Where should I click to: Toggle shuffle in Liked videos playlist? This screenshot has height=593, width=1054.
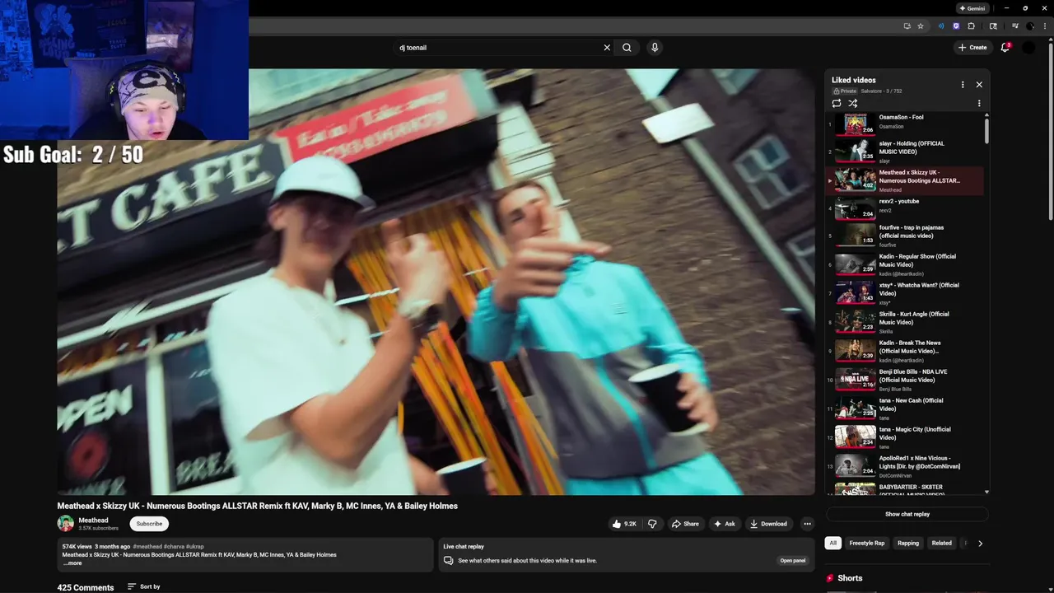click(853, 103)
